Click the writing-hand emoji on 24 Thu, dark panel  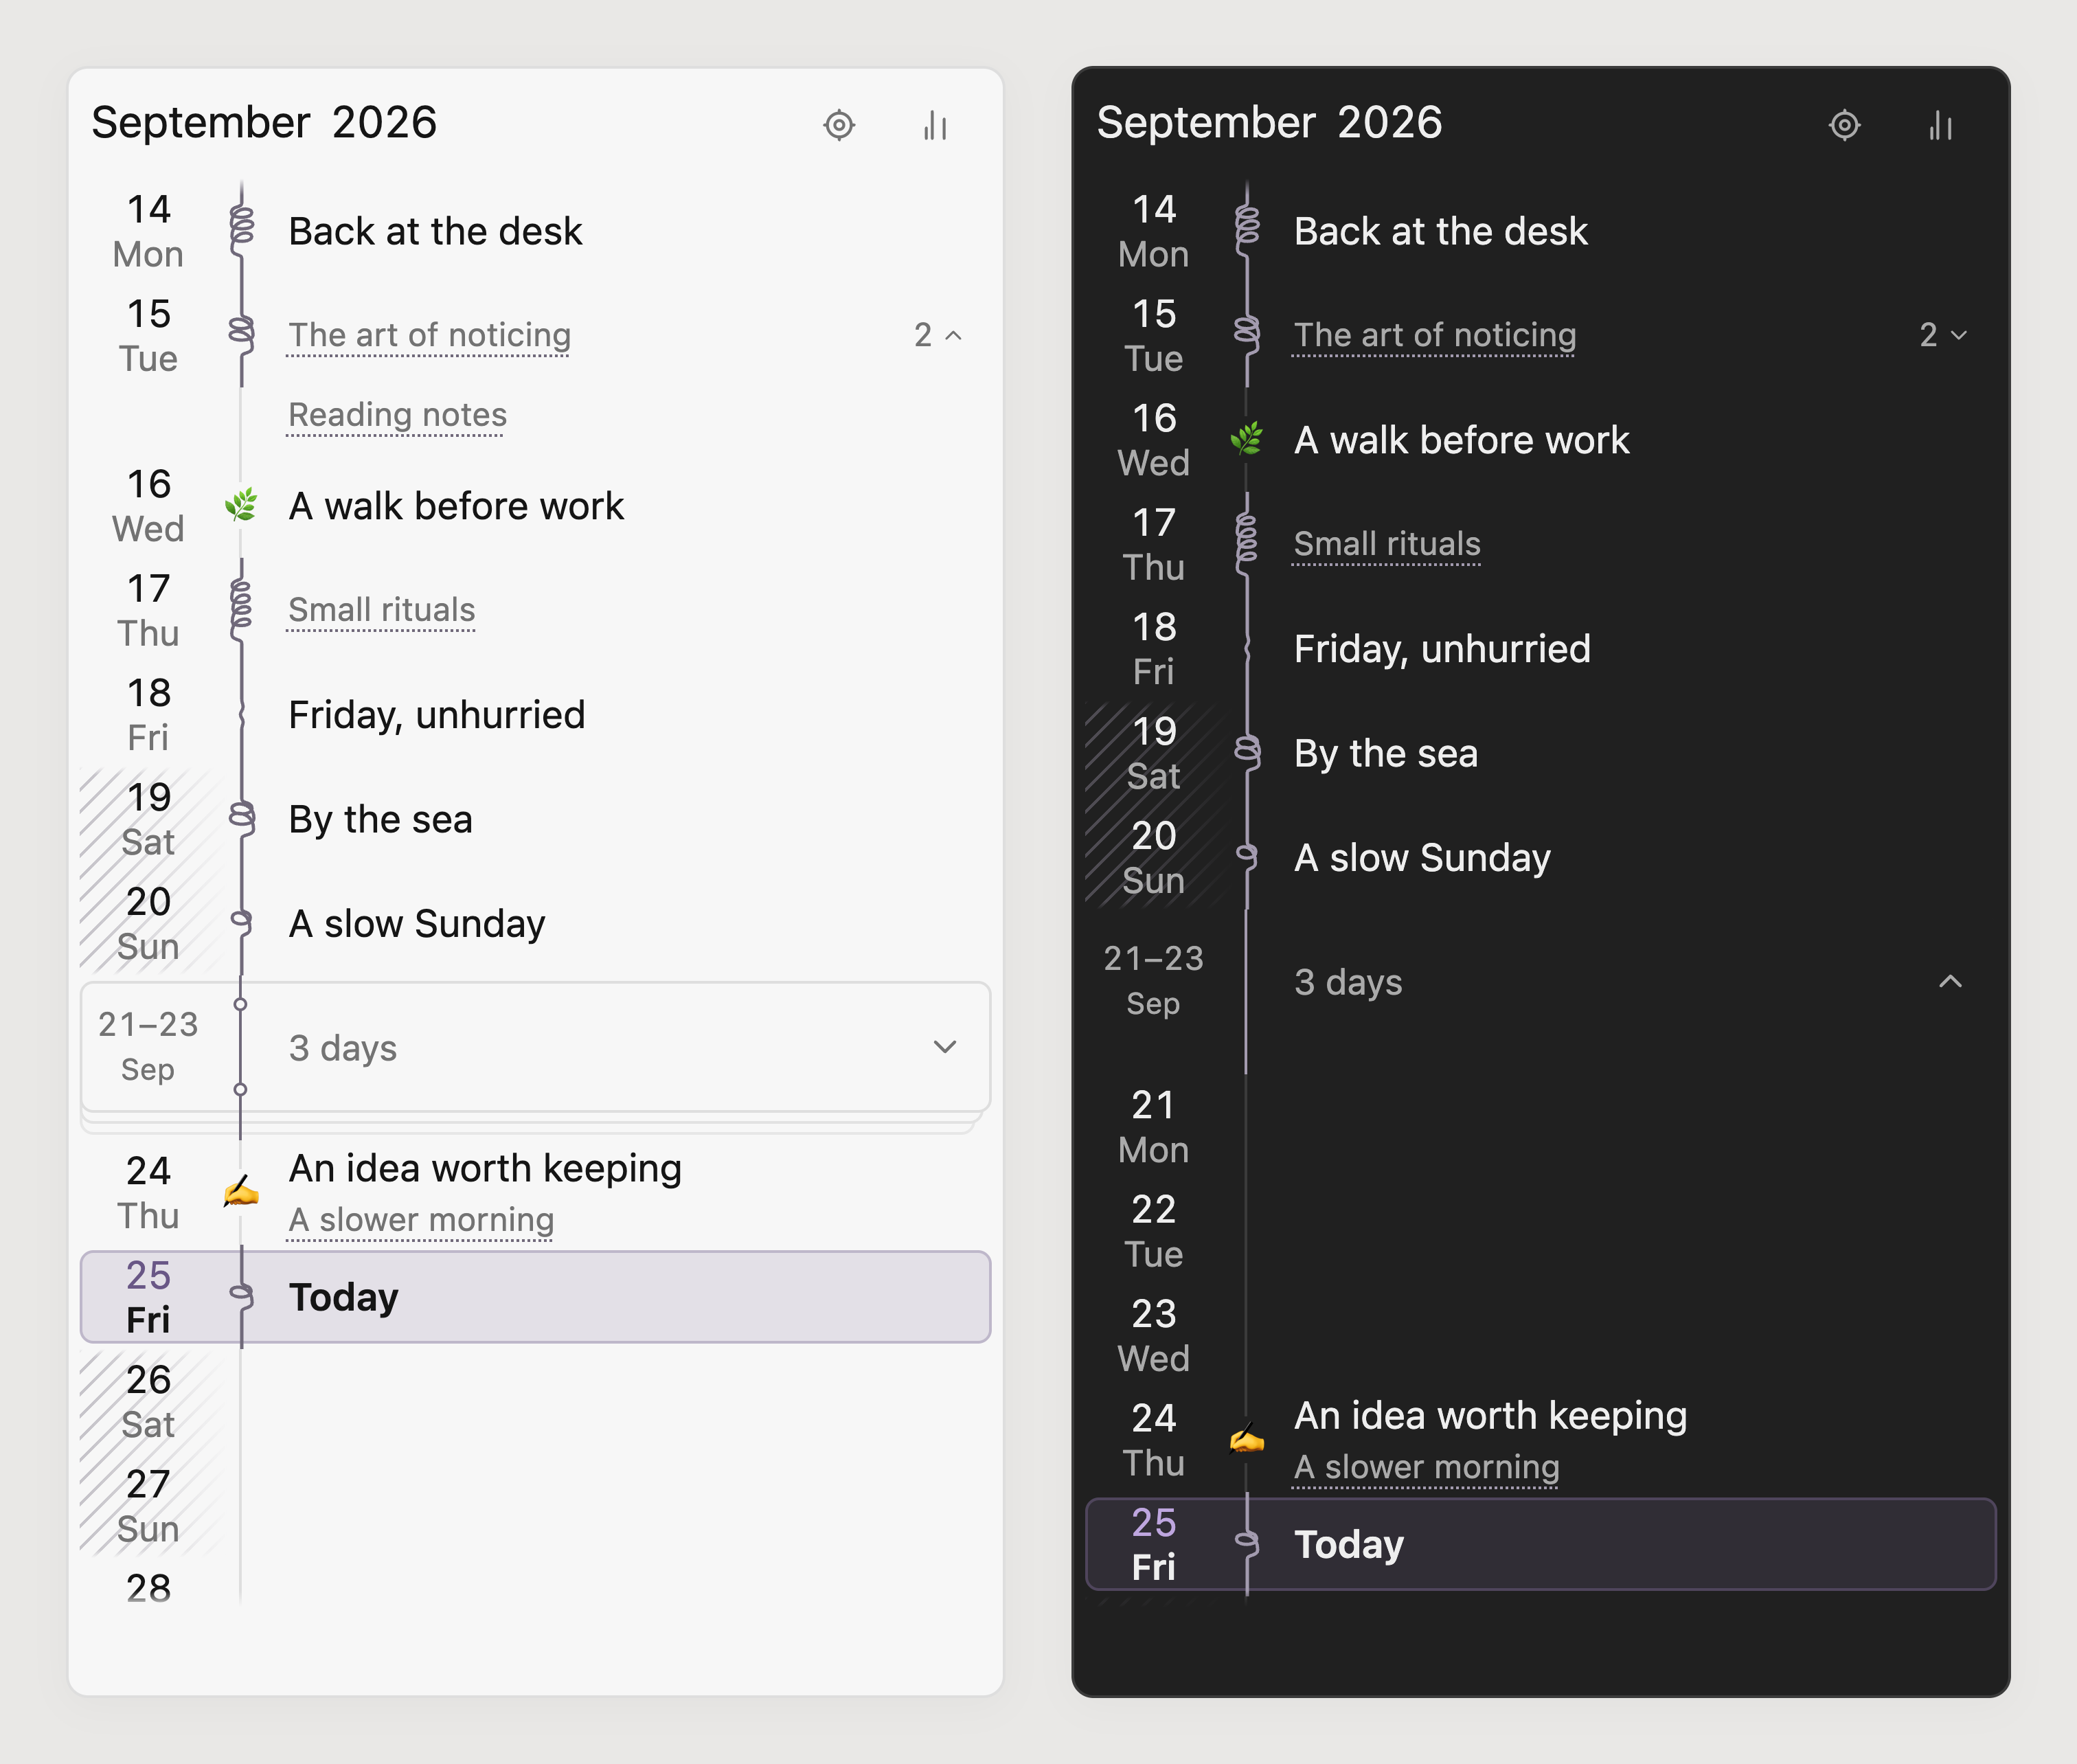[x=1246, y=1438]
